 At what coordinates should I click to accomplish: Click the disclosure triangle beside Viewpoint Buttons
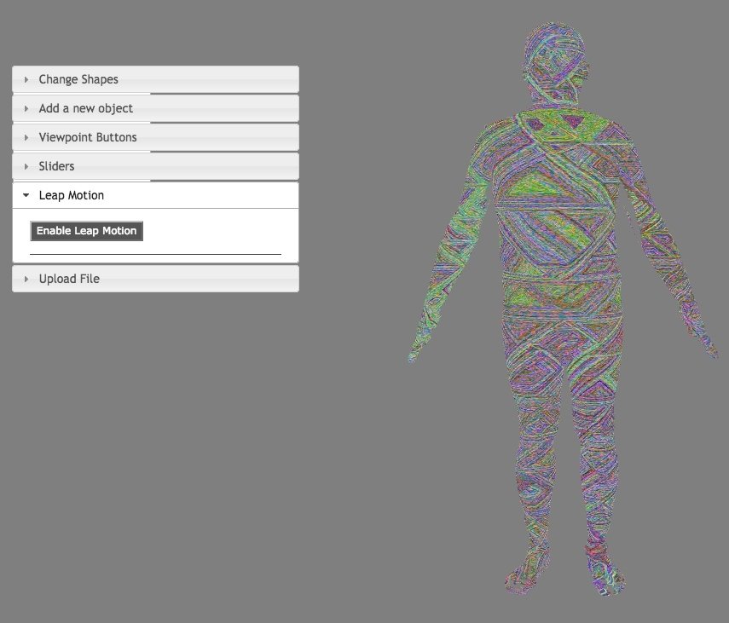(26, 137)
